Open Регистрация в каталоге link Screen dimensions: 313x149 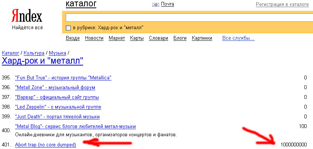coord(282,4)
